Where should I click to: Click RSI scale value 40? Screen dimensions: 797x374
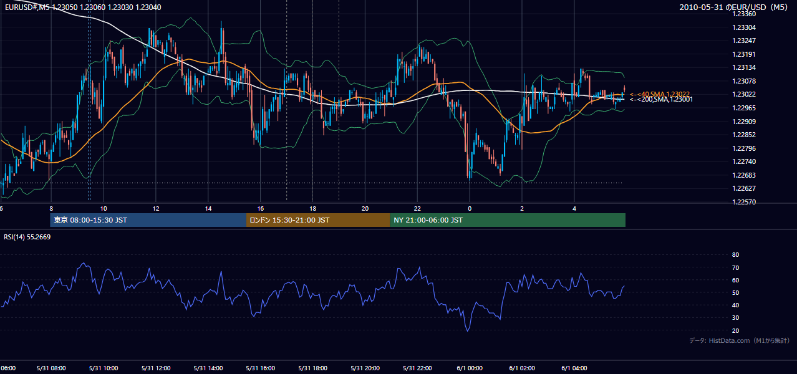735,305
